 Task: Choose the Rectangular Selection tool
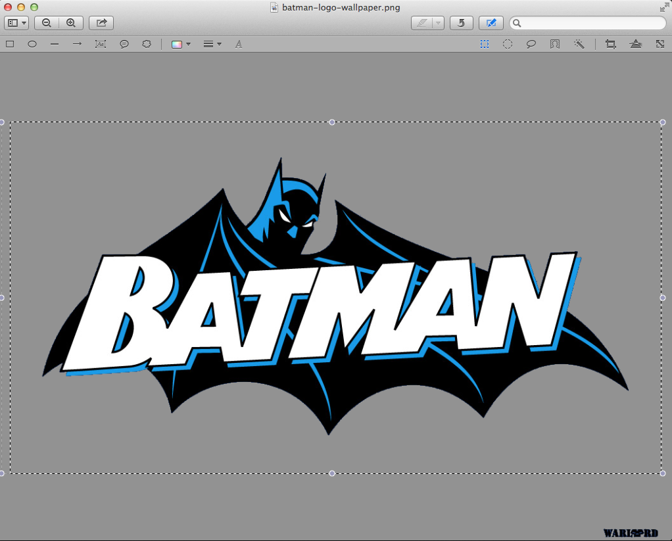click(485, 44)
